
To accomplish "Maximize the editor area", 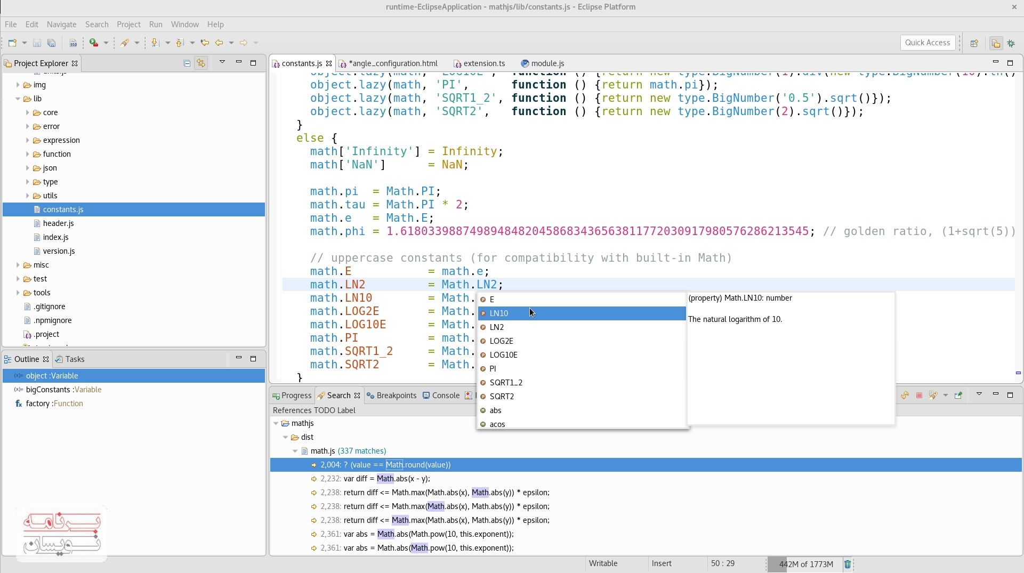I will 1010,62.
